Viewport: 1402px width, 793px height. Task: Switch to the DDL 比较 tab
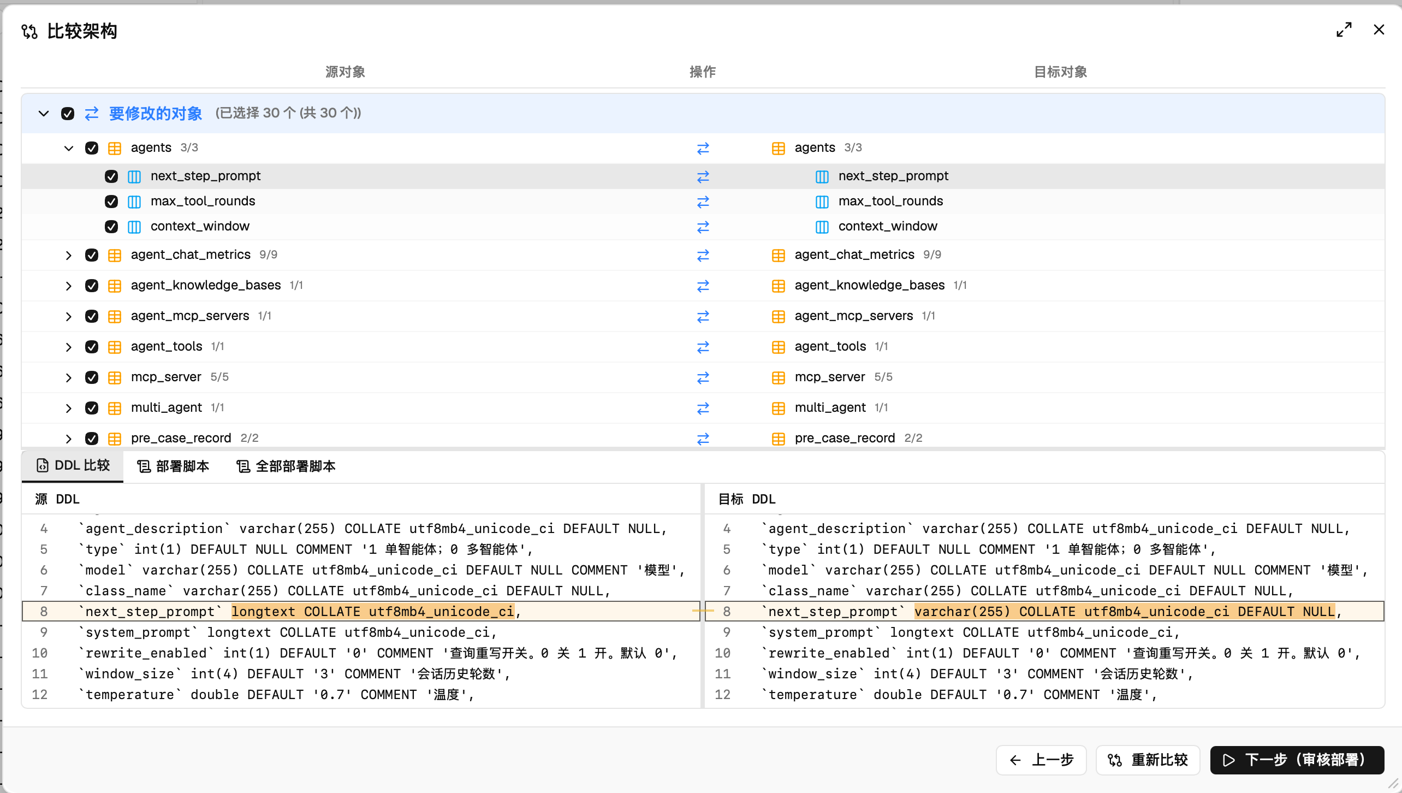pos(73,465)
